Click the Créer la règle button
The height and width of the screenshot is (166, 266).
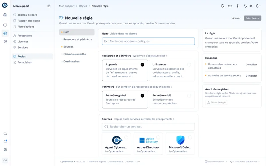[x=252, y=18]
